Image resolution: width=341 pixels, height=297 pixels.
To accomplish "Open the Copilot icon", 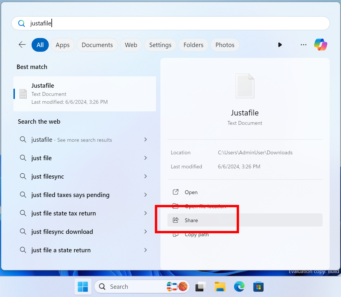I will 321,44.
